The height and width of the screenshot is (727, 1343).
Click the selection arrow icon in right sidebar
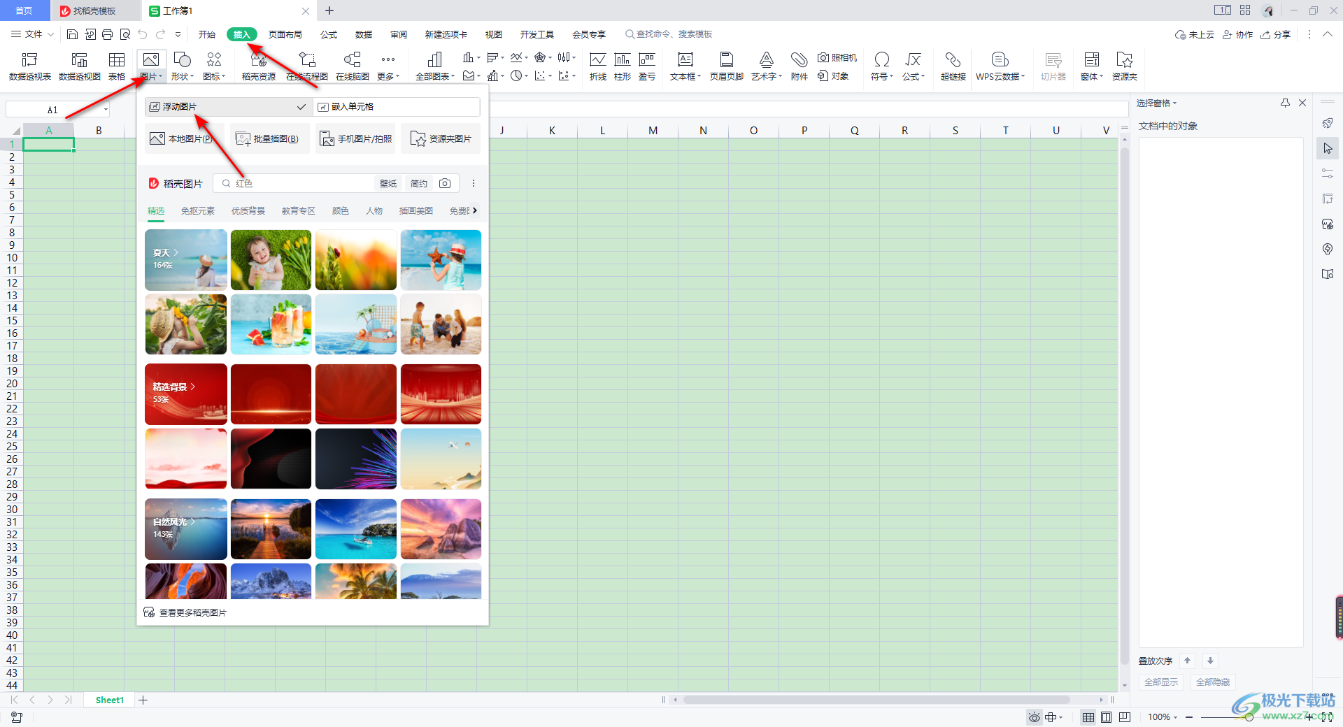point(1328,148)
